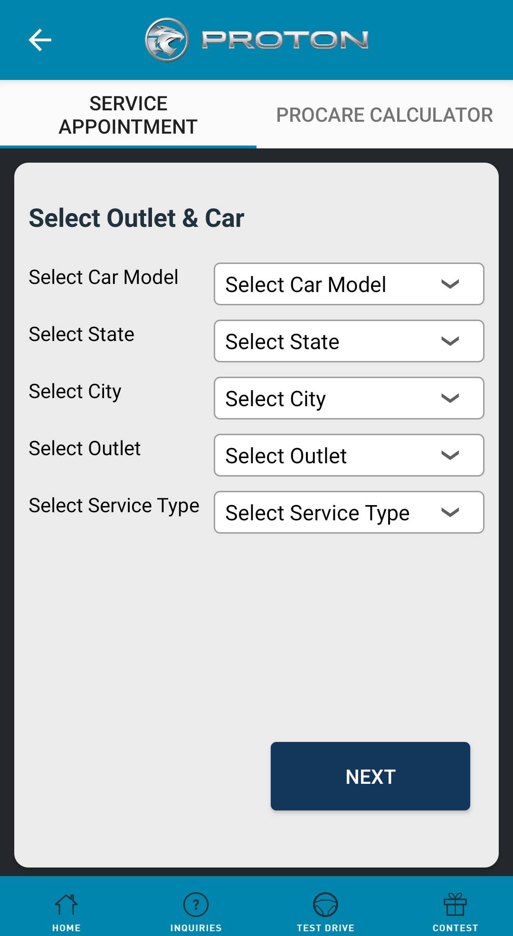Open the Contest gift icon
The width and height of the screenshot is (513, 936).
455,905
